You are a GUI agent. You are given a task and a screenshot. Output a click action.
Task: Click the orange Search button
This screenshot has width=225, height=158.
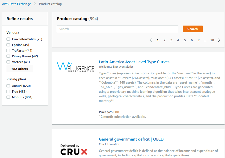[193, 29]
